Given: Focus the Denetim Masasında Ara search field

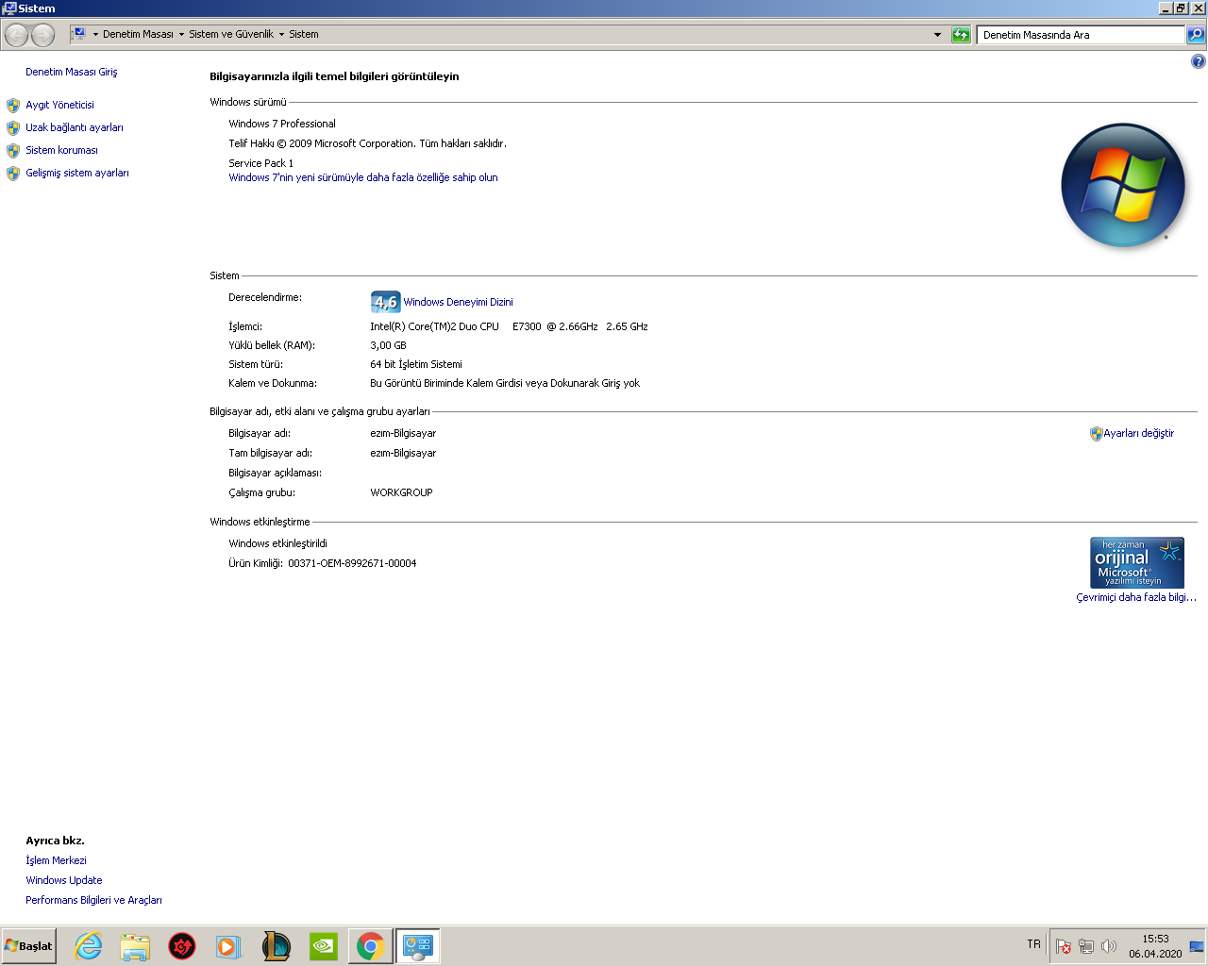Looking at the screenshot, I should 1081,35.
